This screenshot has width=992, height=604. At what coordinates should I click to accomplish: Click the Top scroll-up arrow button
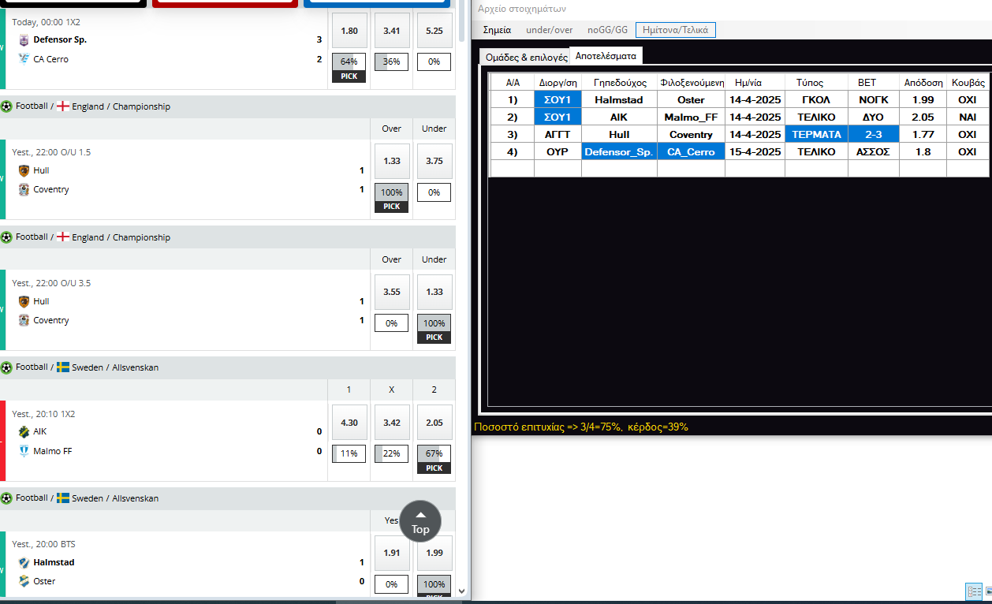point(420,520)
